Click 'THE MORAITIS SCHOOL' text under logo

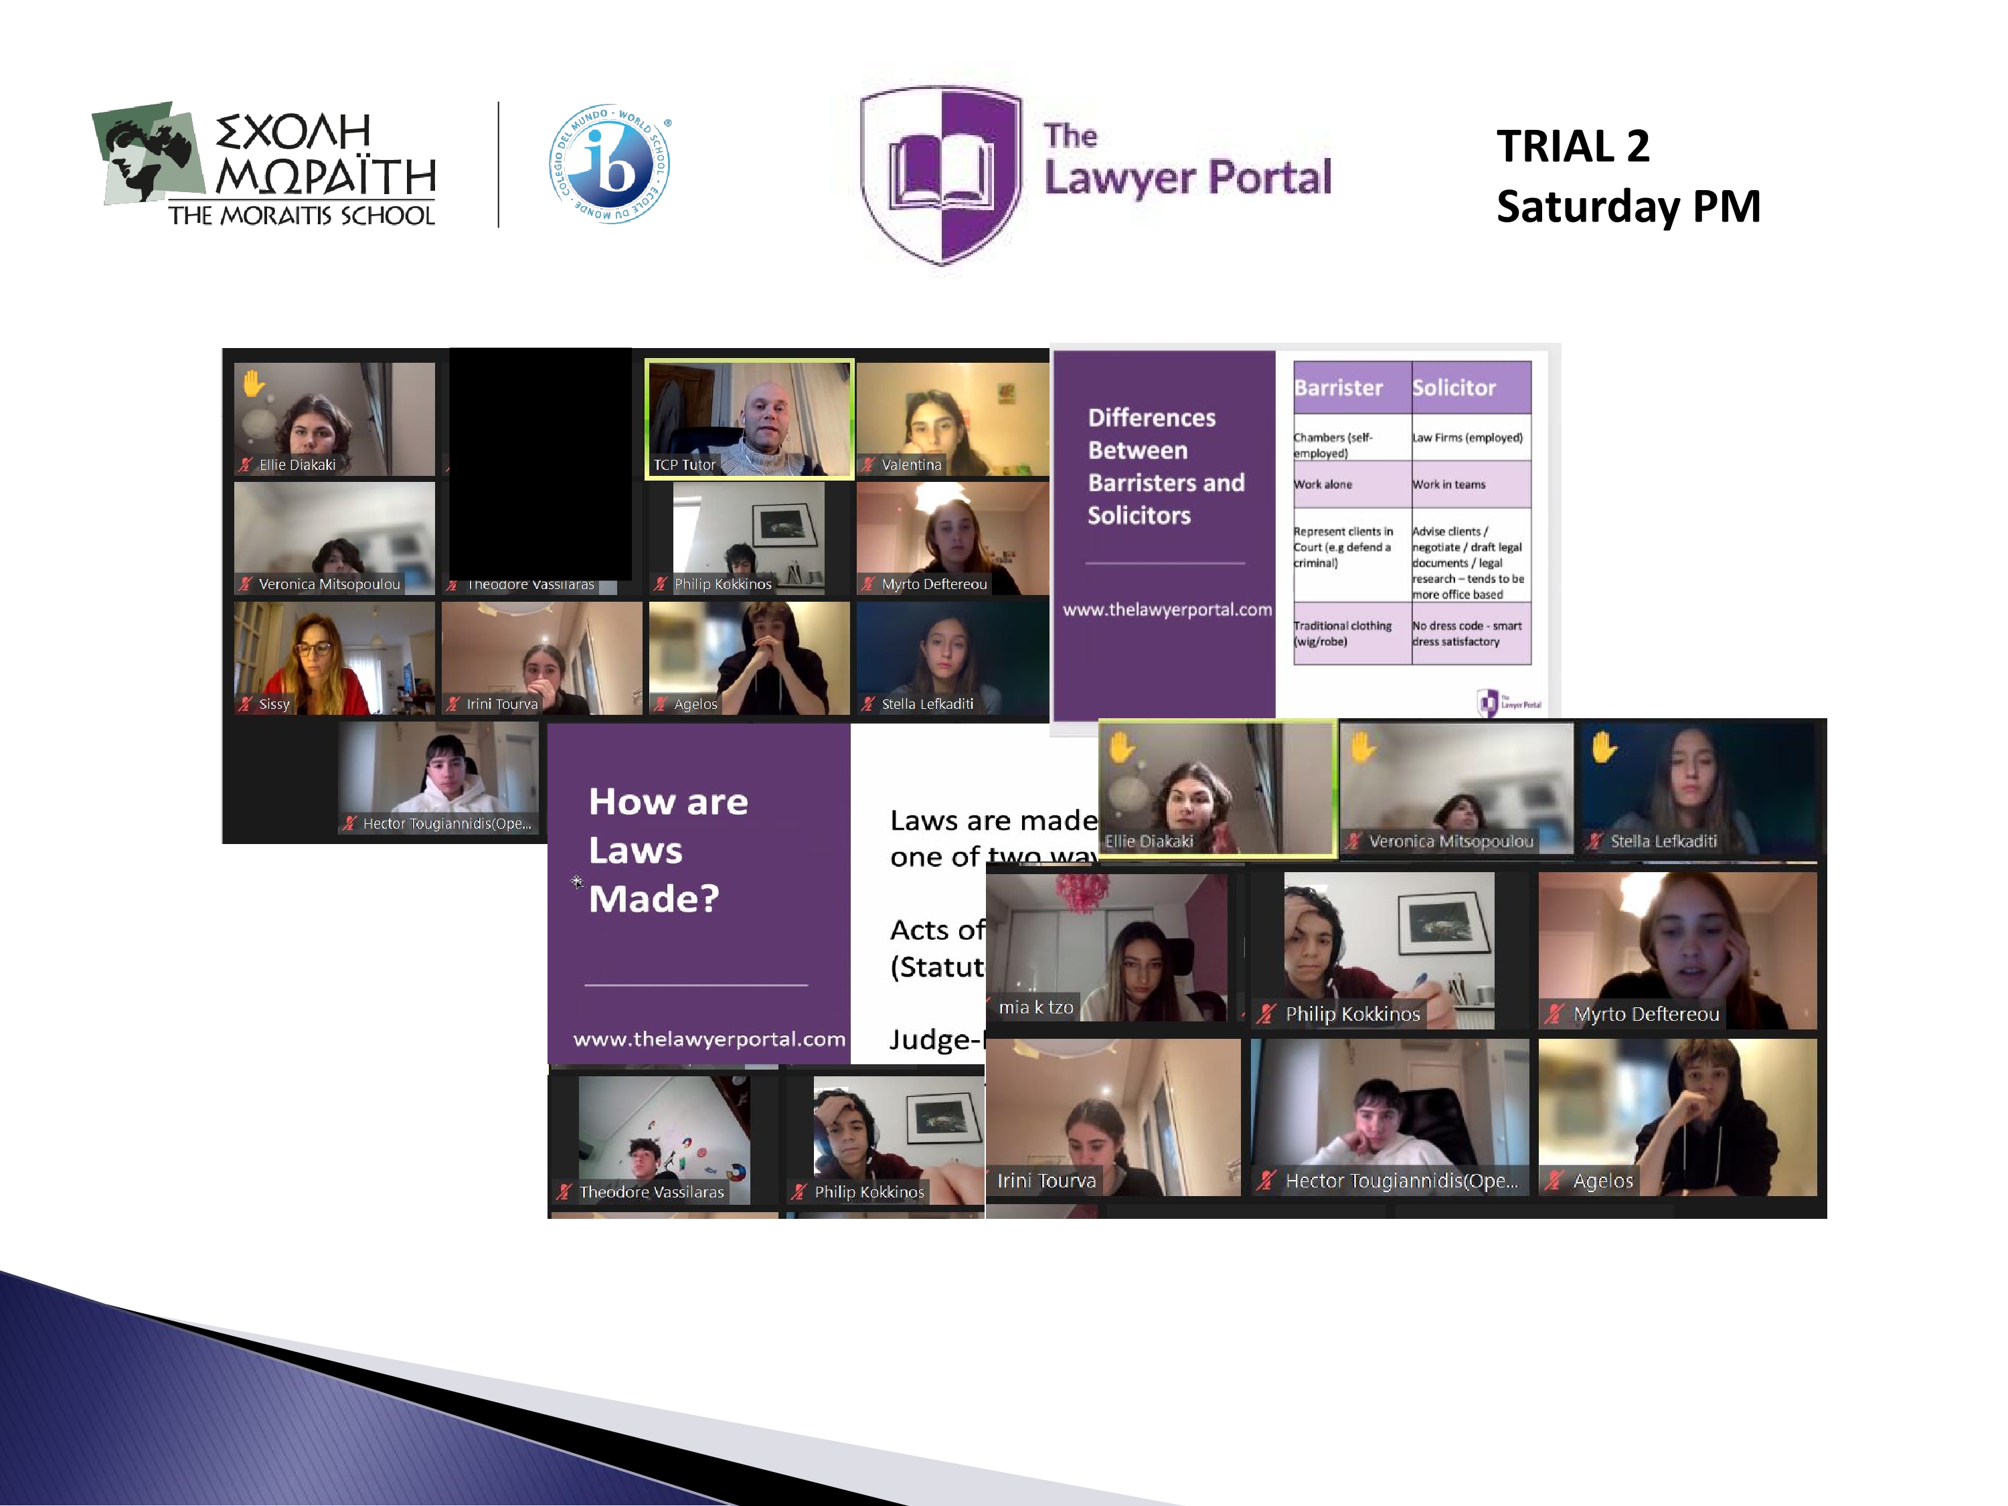[x=301, y=215]
